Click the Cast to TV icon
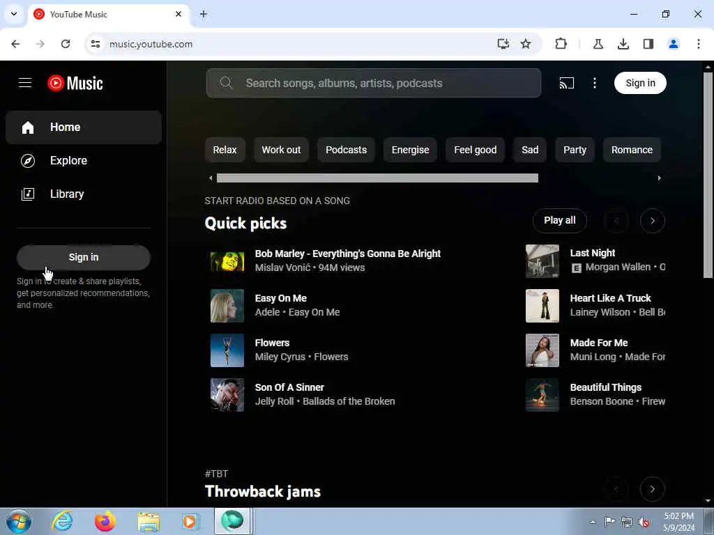This screenshot has width=714, height=535. coord(566,83)
